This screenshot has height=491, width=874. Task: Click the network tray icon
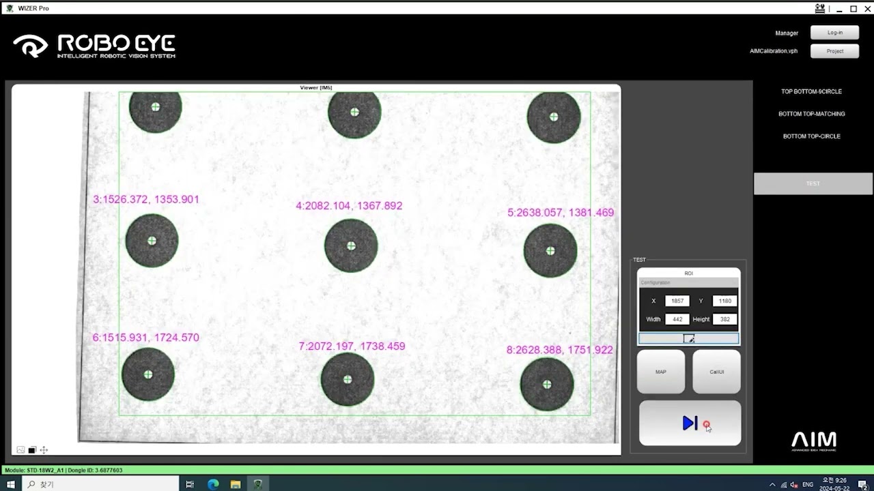click(783, 485)
